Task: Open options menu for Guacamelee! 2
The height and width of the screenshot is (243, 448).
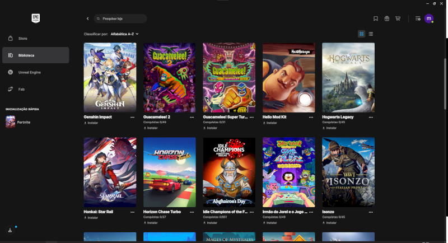Action: click(x=192, y=117)
